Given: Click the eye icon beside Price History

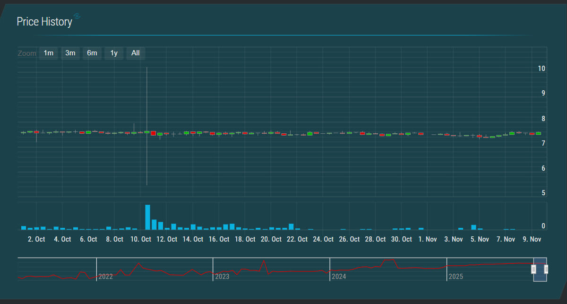Looking at the screenshot, I should [x=77, y=17].
